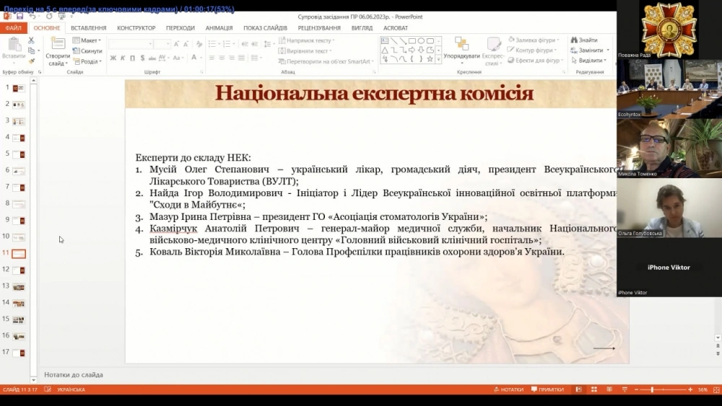
Task: Increase font size with large A icon
Action: (176, 44)
